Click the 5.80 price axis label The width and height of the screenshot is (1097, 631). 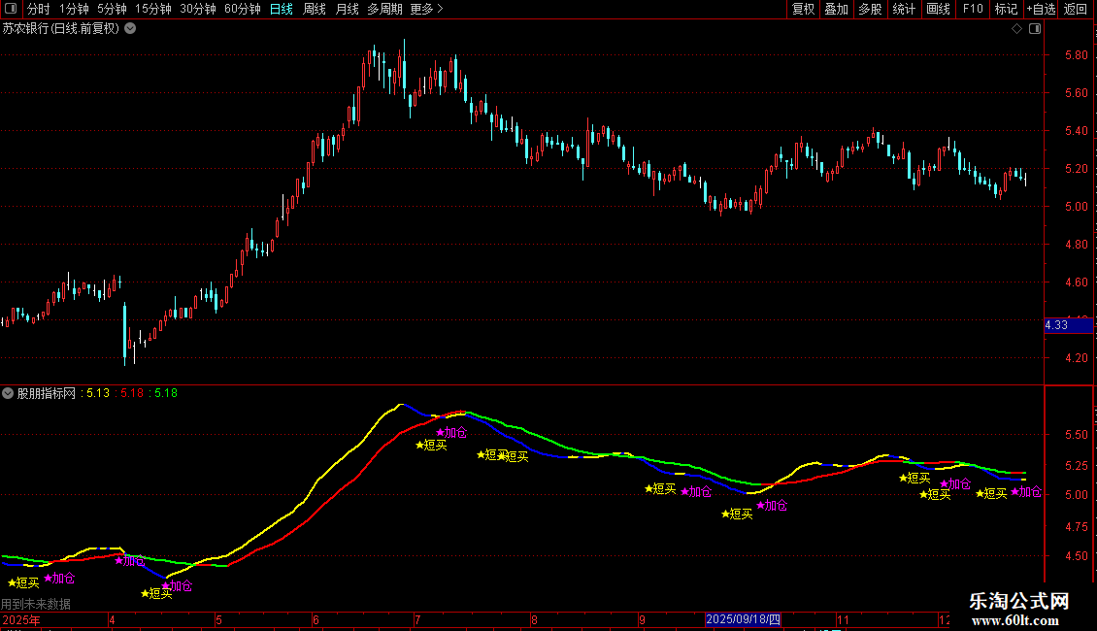(1076, 54)
